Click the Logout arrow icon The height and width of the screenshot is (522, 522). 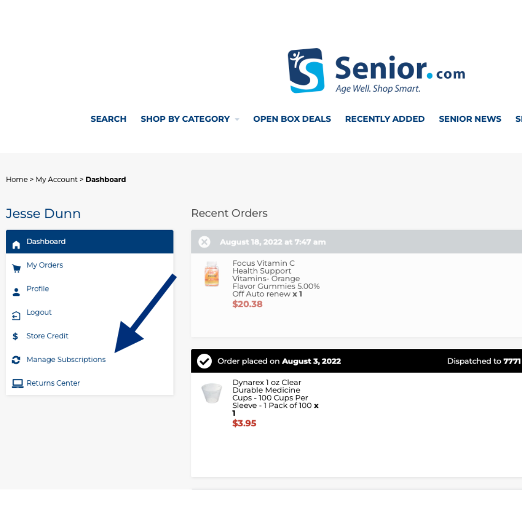point(16,316)
